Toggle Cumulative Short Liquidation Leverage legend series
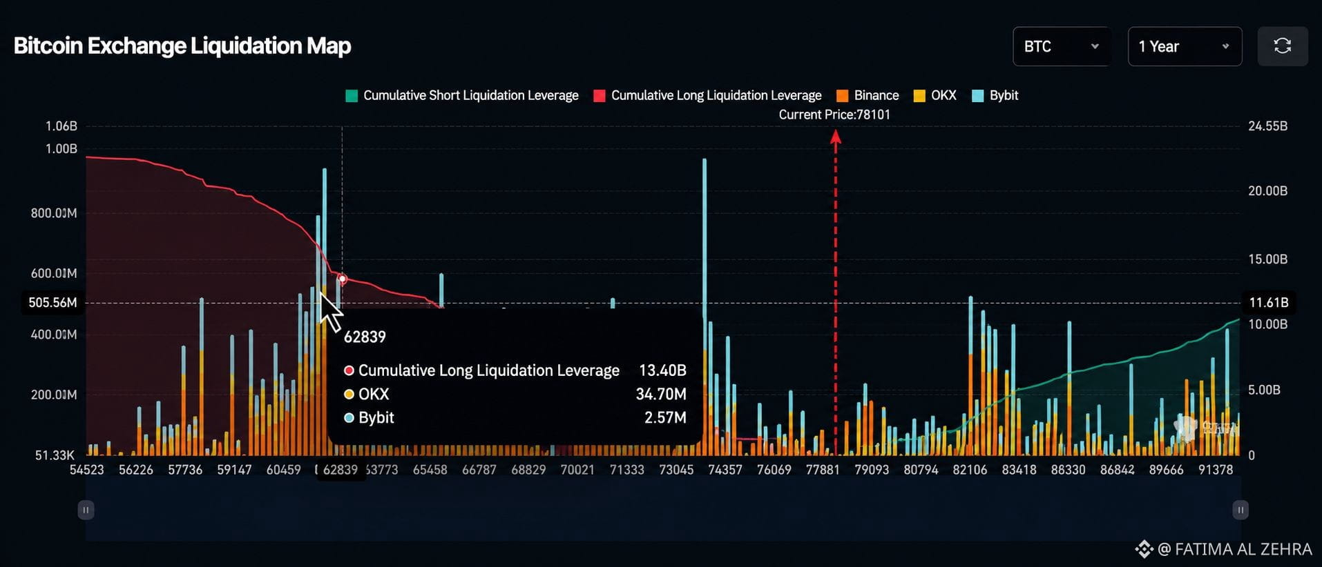1322x567 pixels. [462, 95]
